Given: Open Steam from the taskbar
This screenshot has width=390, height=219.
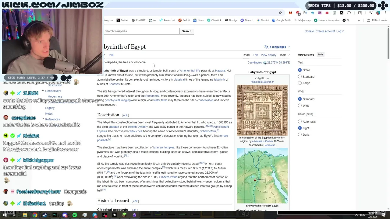Looking at the screenshot, I should click(45, 215).
